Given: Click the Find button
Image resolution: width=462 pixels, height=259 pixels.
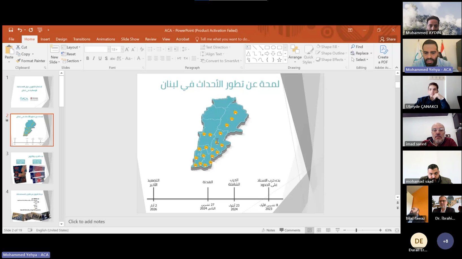Looking at the screenshot, I should (357, 47).
